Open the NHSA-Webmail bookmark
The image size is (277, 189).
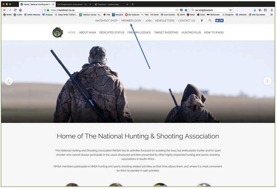coord(32,15)
